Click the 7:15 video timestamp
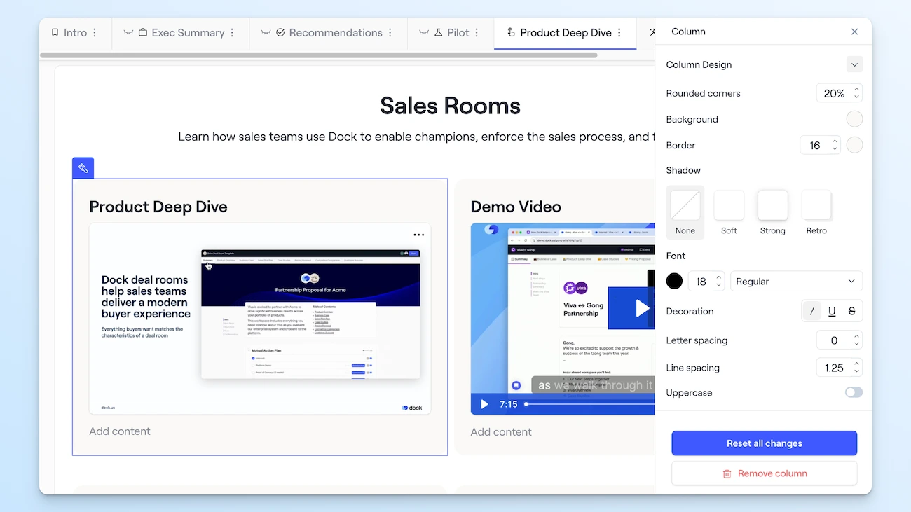This screenshot has height=512, width=911. click(508, 404)
